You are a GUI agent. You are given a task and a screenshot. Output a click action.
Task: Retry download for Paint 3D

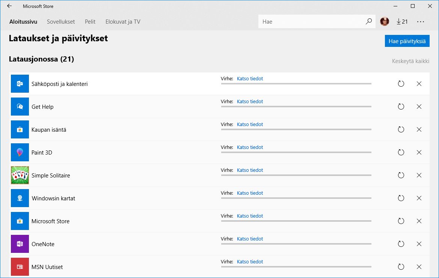click(401, 152)
